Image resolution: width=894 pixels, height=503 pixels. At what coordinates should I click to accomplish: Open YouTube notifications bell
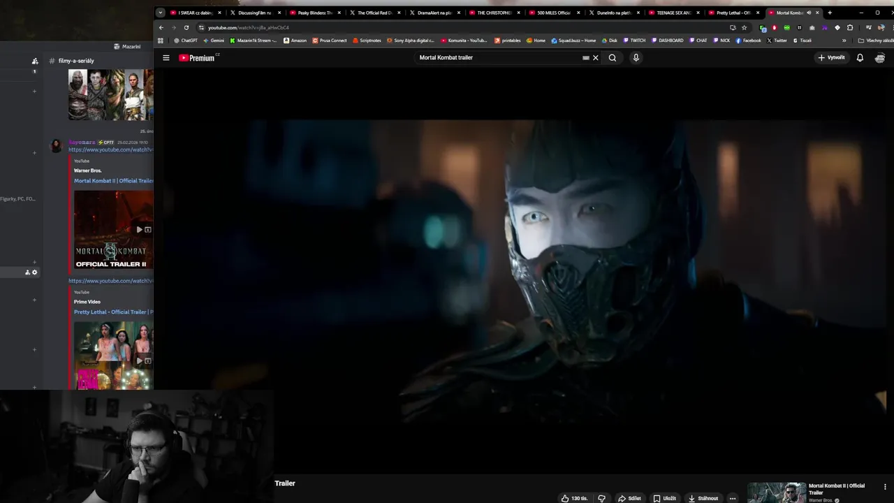point(860,58)
